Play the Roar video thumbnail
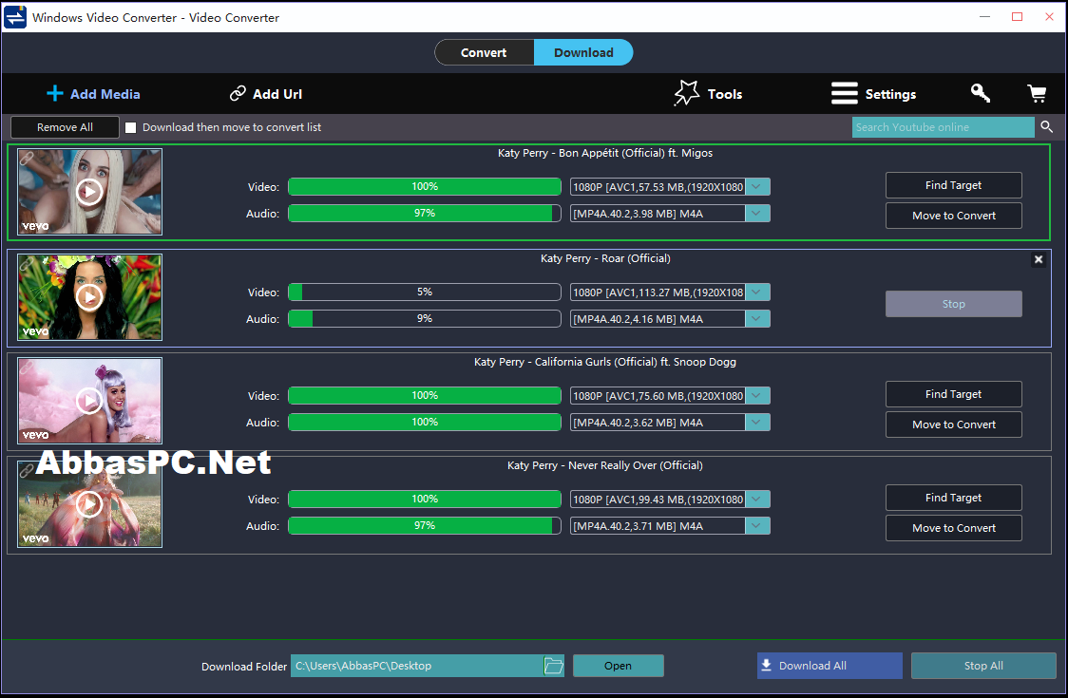This screenshot has width=1068, height=698. (x=90, y=297)
